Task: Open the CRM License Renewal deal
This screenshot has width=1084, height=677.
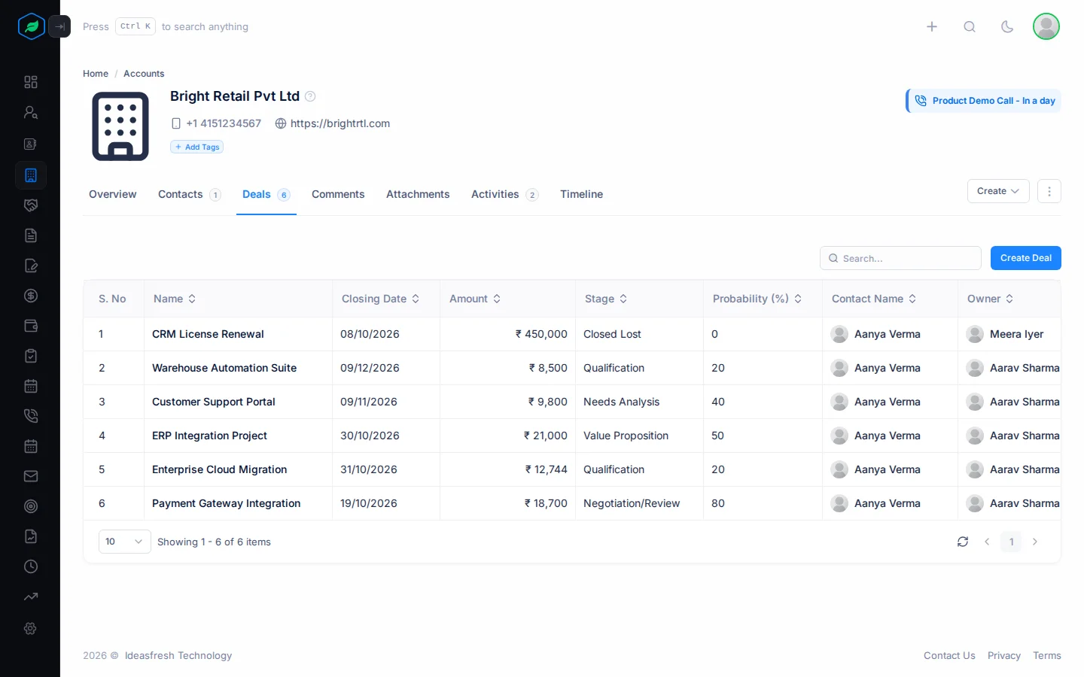Action: (208, 334)
